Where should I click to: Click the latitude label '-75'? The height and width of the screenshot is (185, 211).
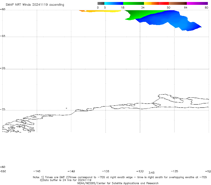point(3,110)
